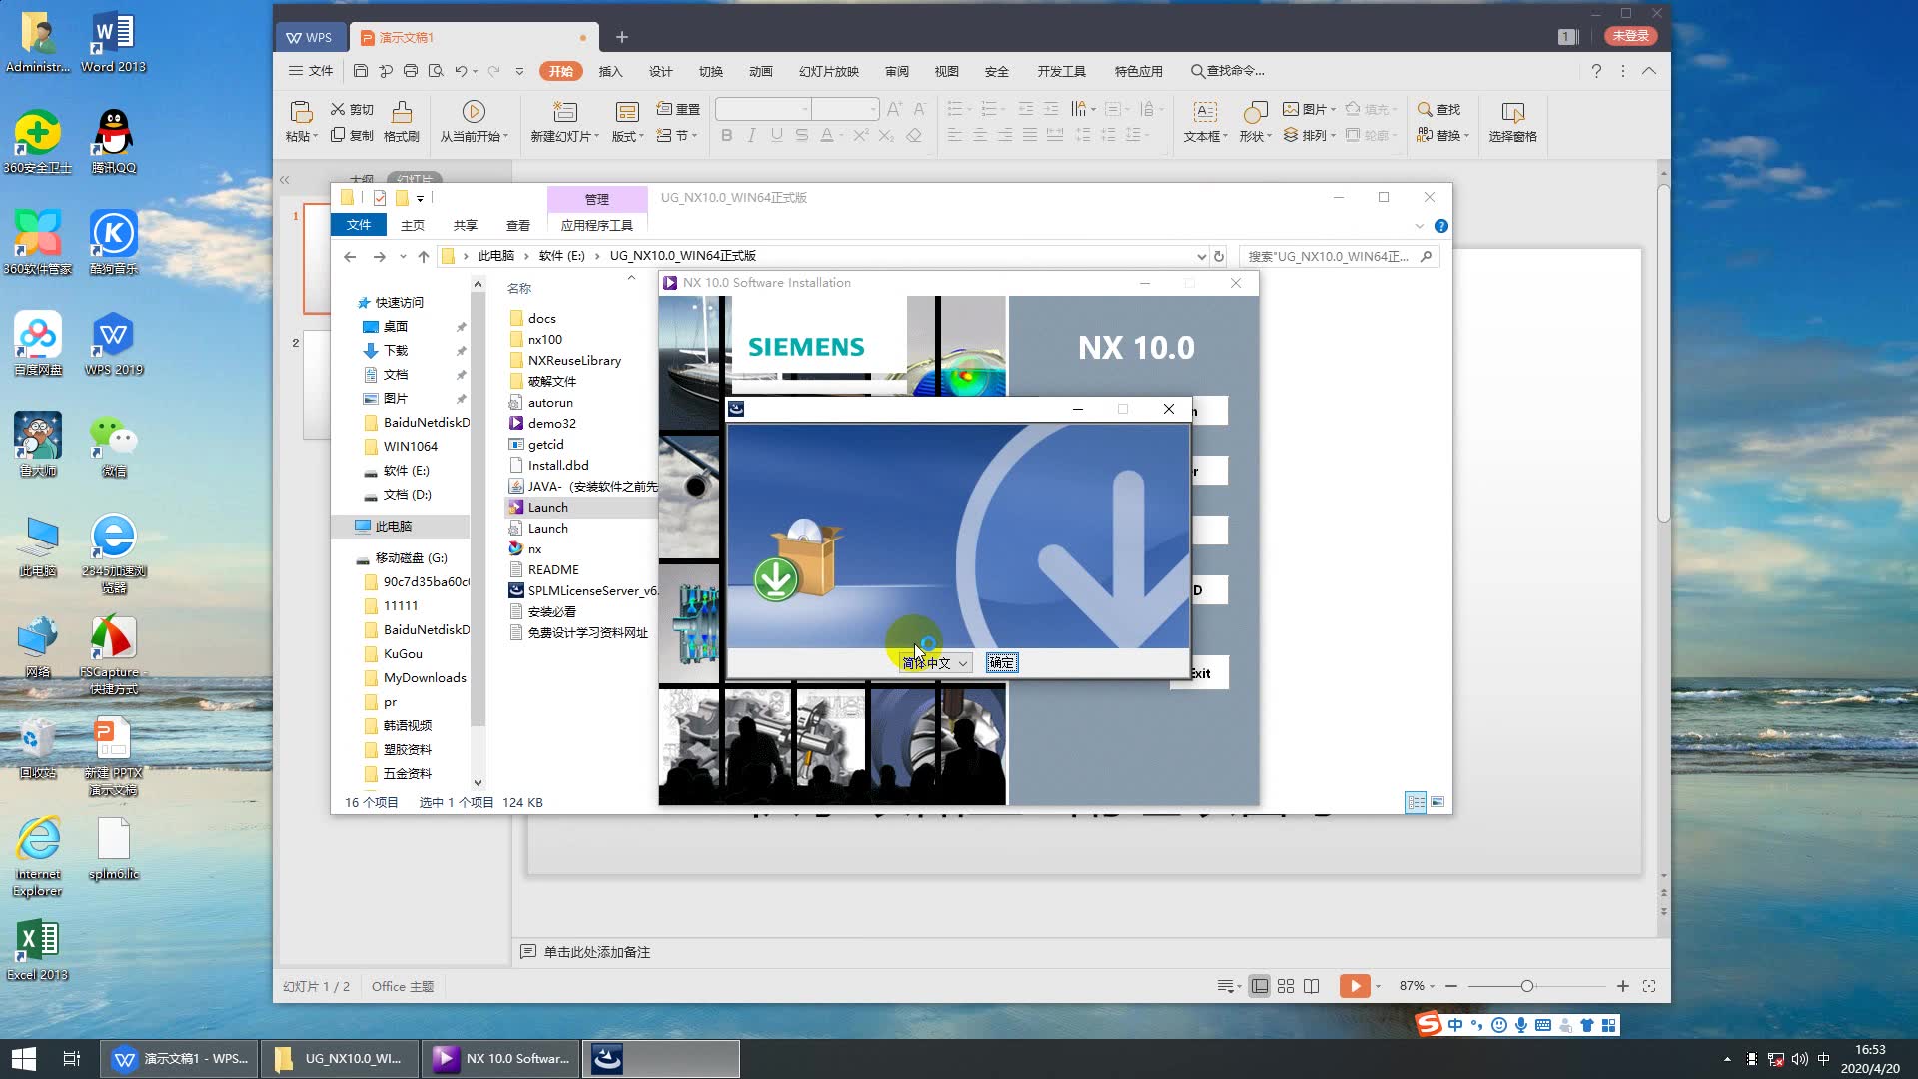The height and width of the screenshot is (1079, 1918).
Task: Open Task View on taskbar
Action: pyautogui.click(x=72, y=1058)
